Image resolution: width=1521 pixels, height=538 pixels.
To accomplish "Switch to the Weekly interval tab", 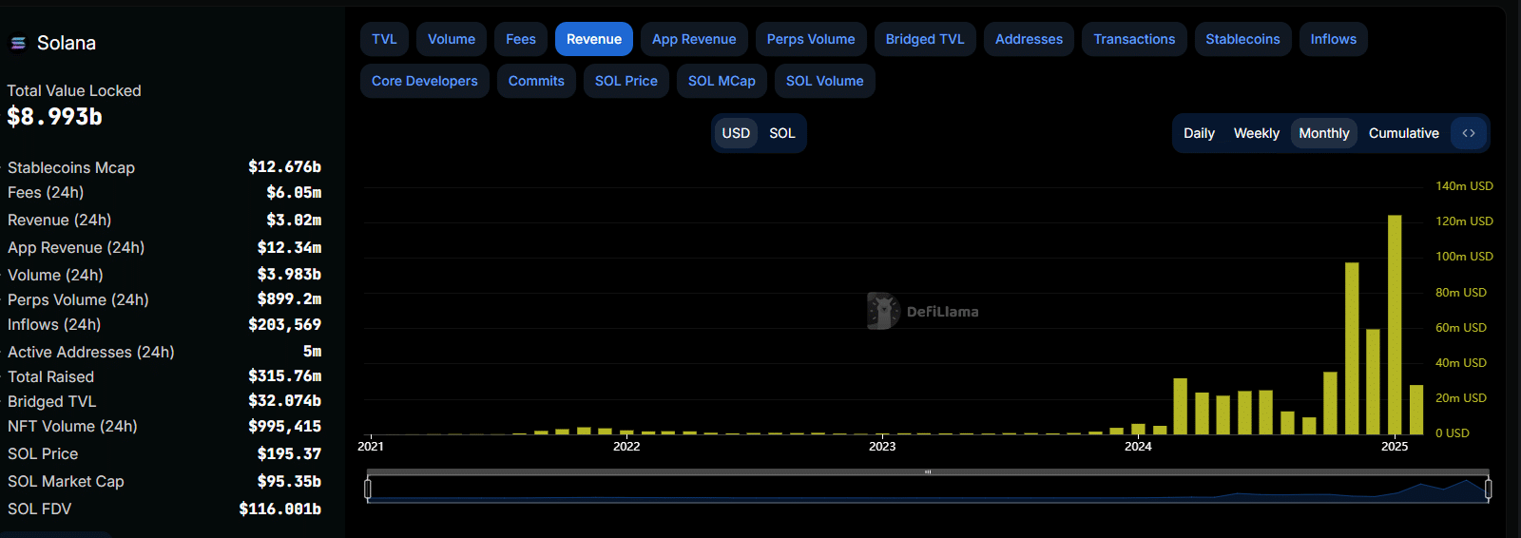I will [x=1256, y=133].
